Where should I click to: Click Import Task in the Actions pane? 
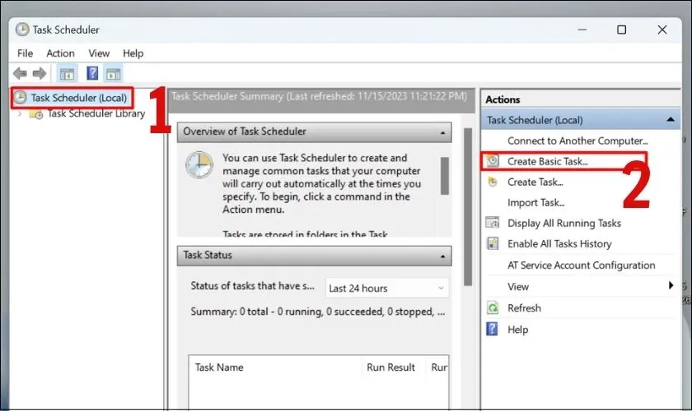535,202
